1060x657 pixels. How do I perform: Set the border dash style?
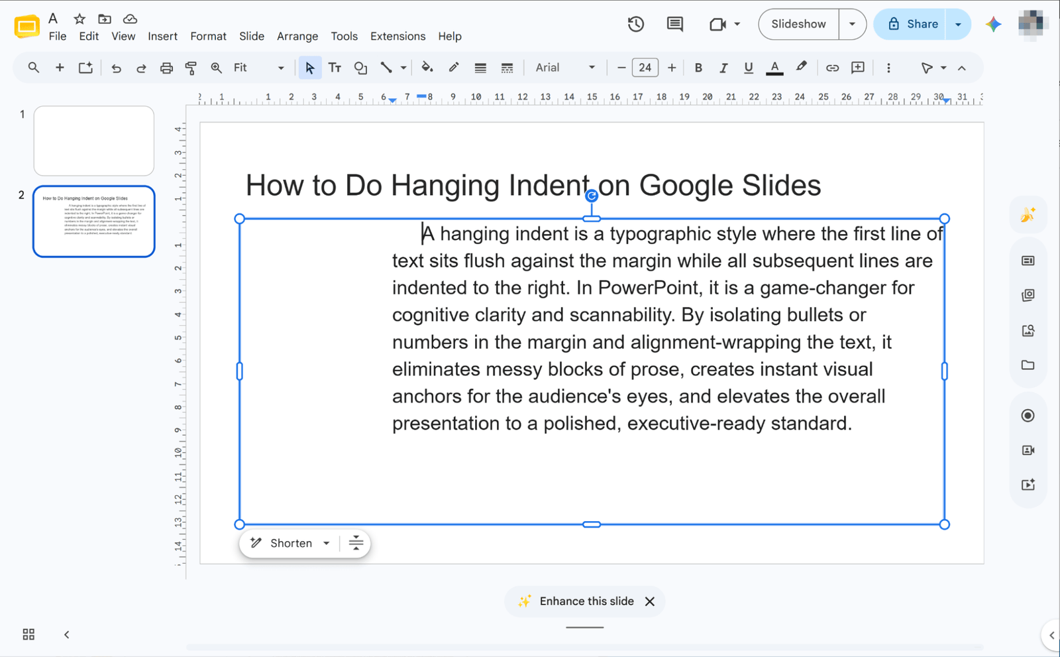point(507,68)
